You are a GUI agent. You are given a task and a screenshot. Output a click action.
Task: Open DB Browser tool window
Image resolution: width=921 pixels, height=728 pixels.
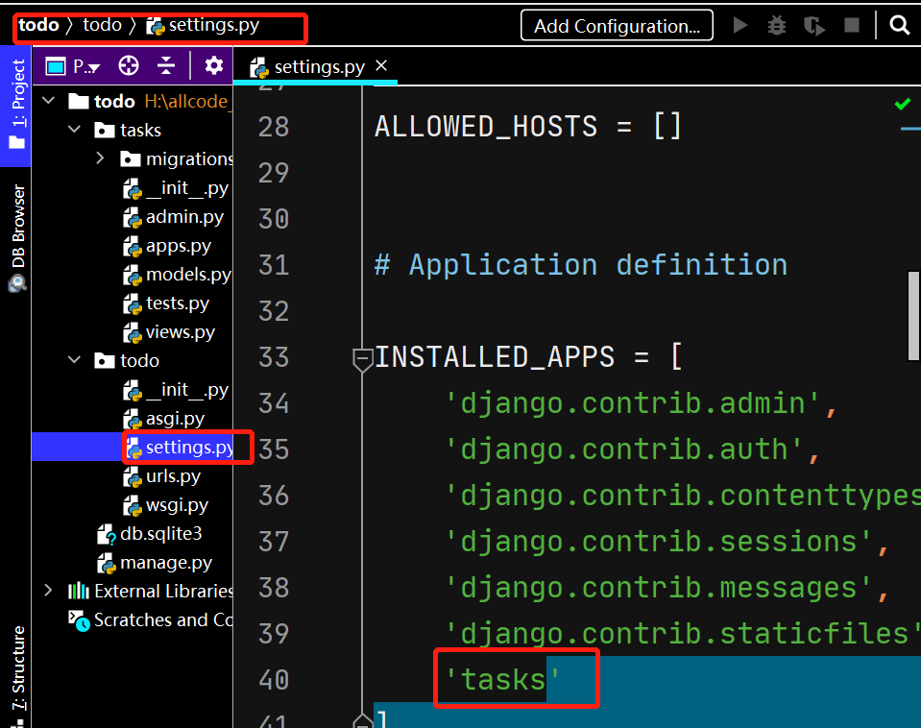point(17,238)
